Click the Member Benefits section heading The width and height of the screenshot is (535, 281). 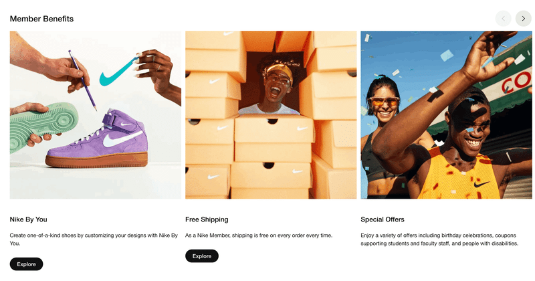pos(41,19)
